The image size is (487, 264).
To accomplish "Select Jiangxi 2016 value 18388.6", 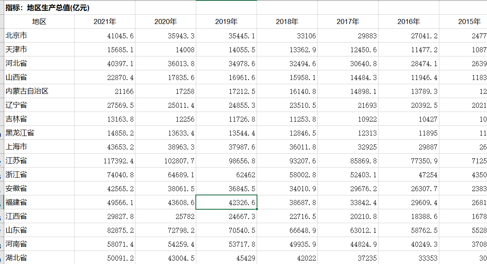I will pyautogui.click(x=409, y=216).
